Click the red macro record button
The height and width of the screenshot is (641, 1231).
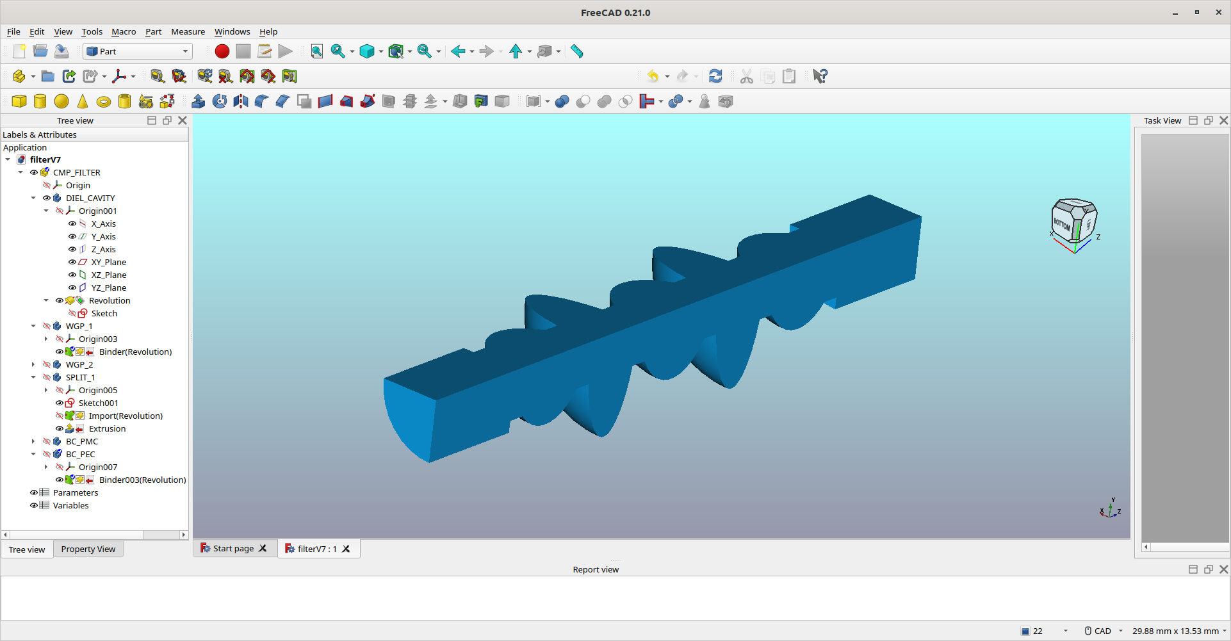click(222, 51)
